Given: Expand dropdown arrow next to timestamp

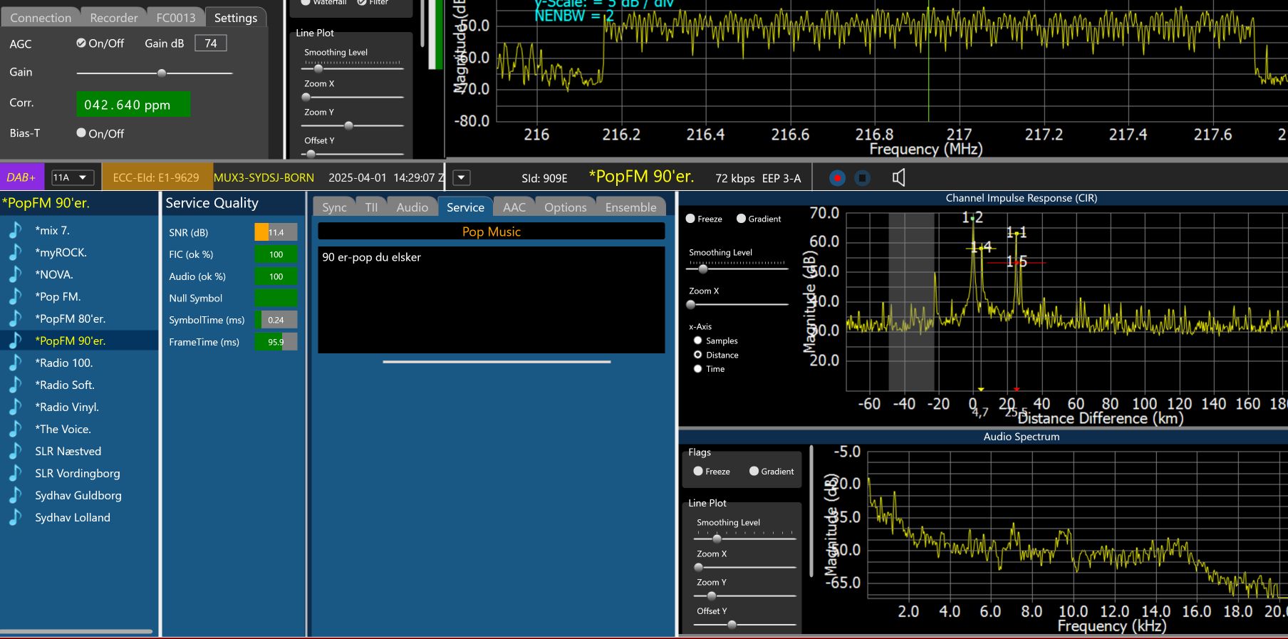Looking at the screenshot, I should tap(461, 177).
